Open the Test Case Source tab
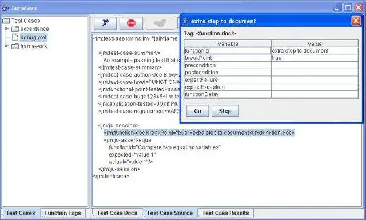 170,213
